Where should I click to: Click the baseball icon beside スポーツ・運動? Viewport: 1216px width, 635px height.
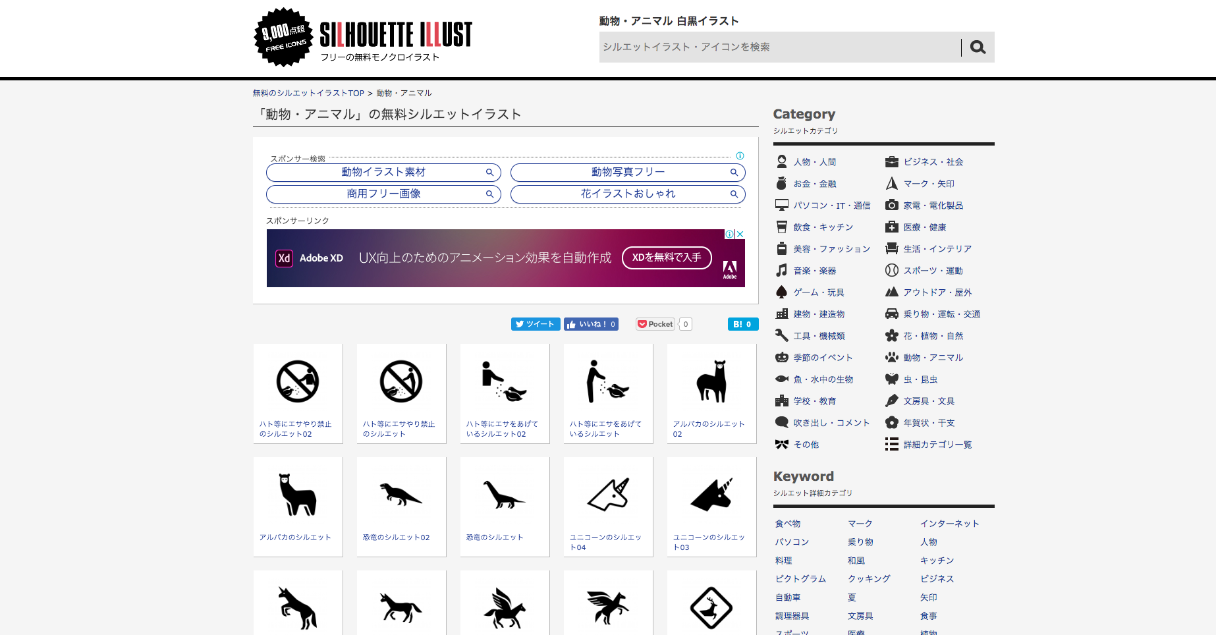click(892, 270)
